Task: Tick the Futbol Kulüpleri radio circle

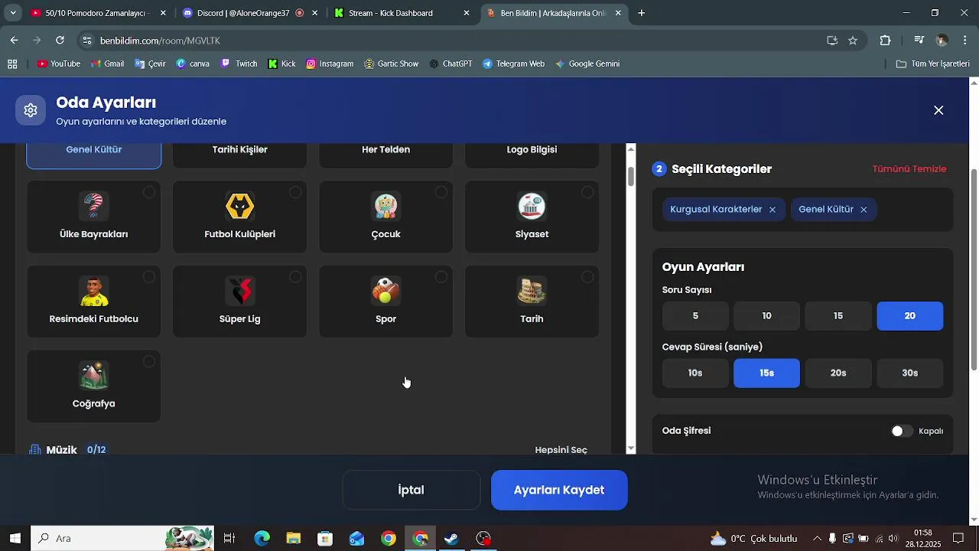Action: 295,192
